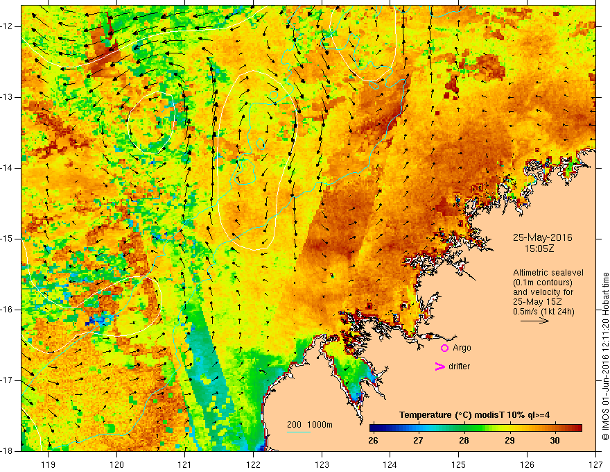This screenshot has width=610, height=472.
Task: Click the 120 longitude axis label
Action: (116, 464)
